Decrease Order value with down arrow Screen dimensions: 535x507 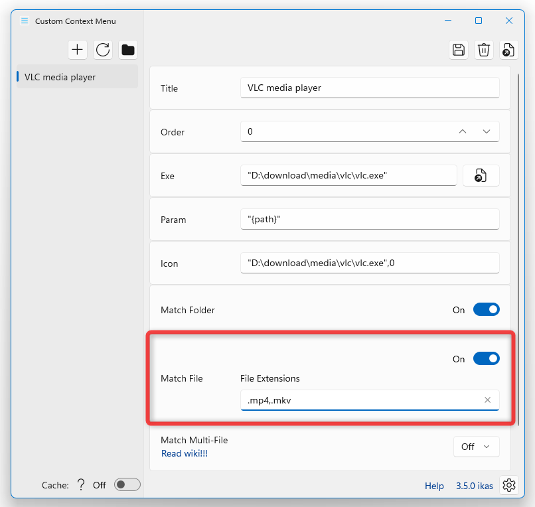487,131
